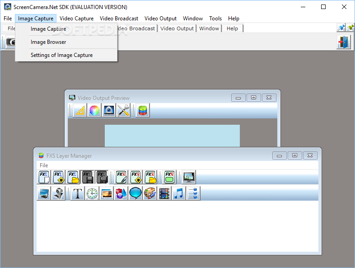Image resolution: width=355 pixels, height=268 pixels.
Task: Add a screen capture layer (blue monitor icon)
Action: [44, 193]
